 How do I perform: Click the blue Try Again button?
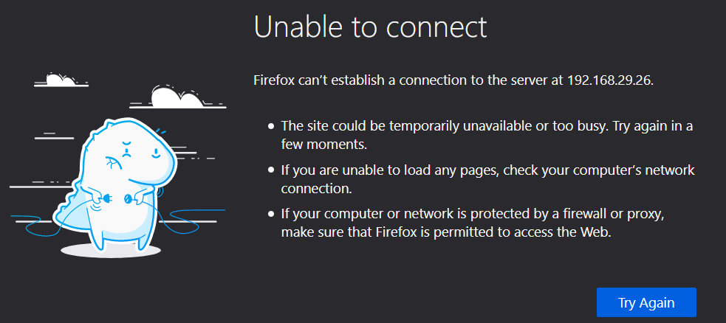tap(646, 302)
